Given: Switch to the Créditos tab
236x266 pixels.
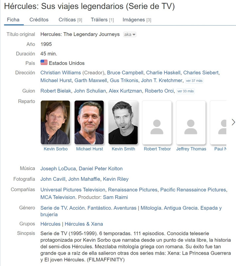Looking at the screenshot, I should point(39,20).
